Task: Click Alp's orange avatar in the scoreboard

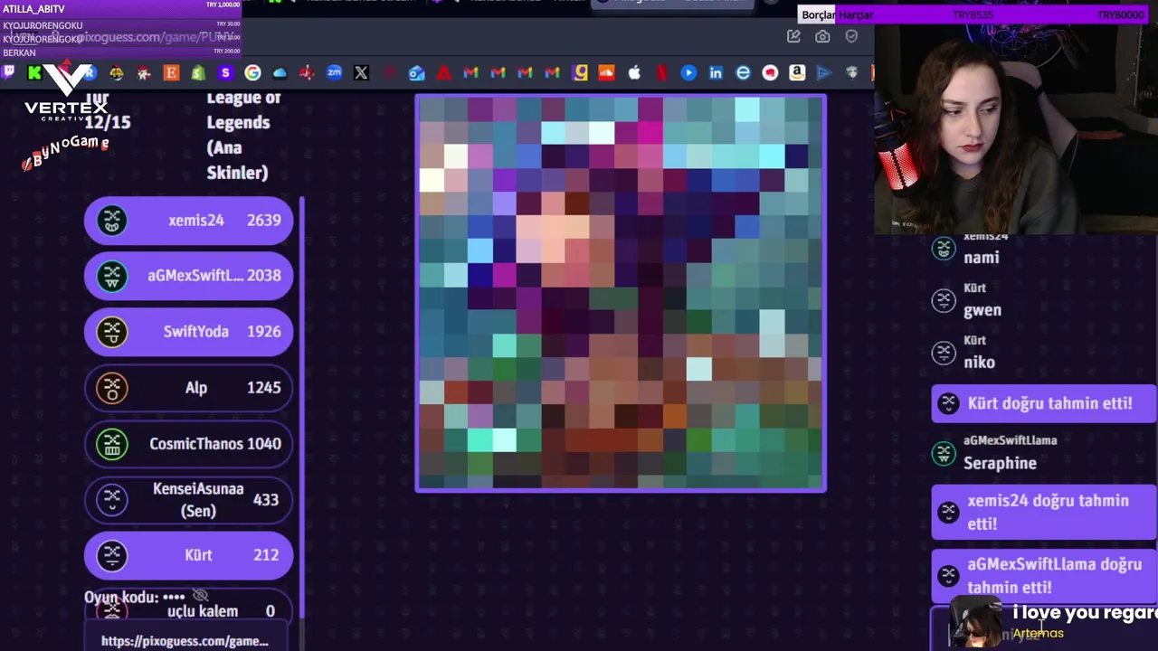Action: (112, 388)
